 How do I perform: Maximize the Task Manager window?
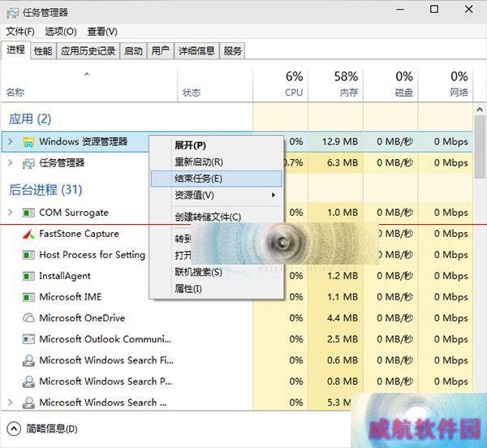coord(434,9)
